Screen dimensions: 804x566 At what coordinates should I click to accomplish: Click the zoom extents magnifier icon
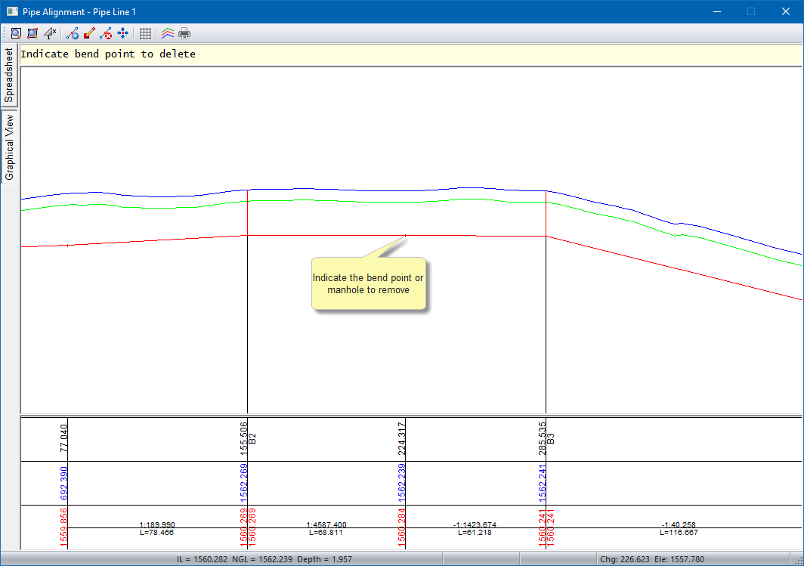pyautogui.click(x=15, y=33)
